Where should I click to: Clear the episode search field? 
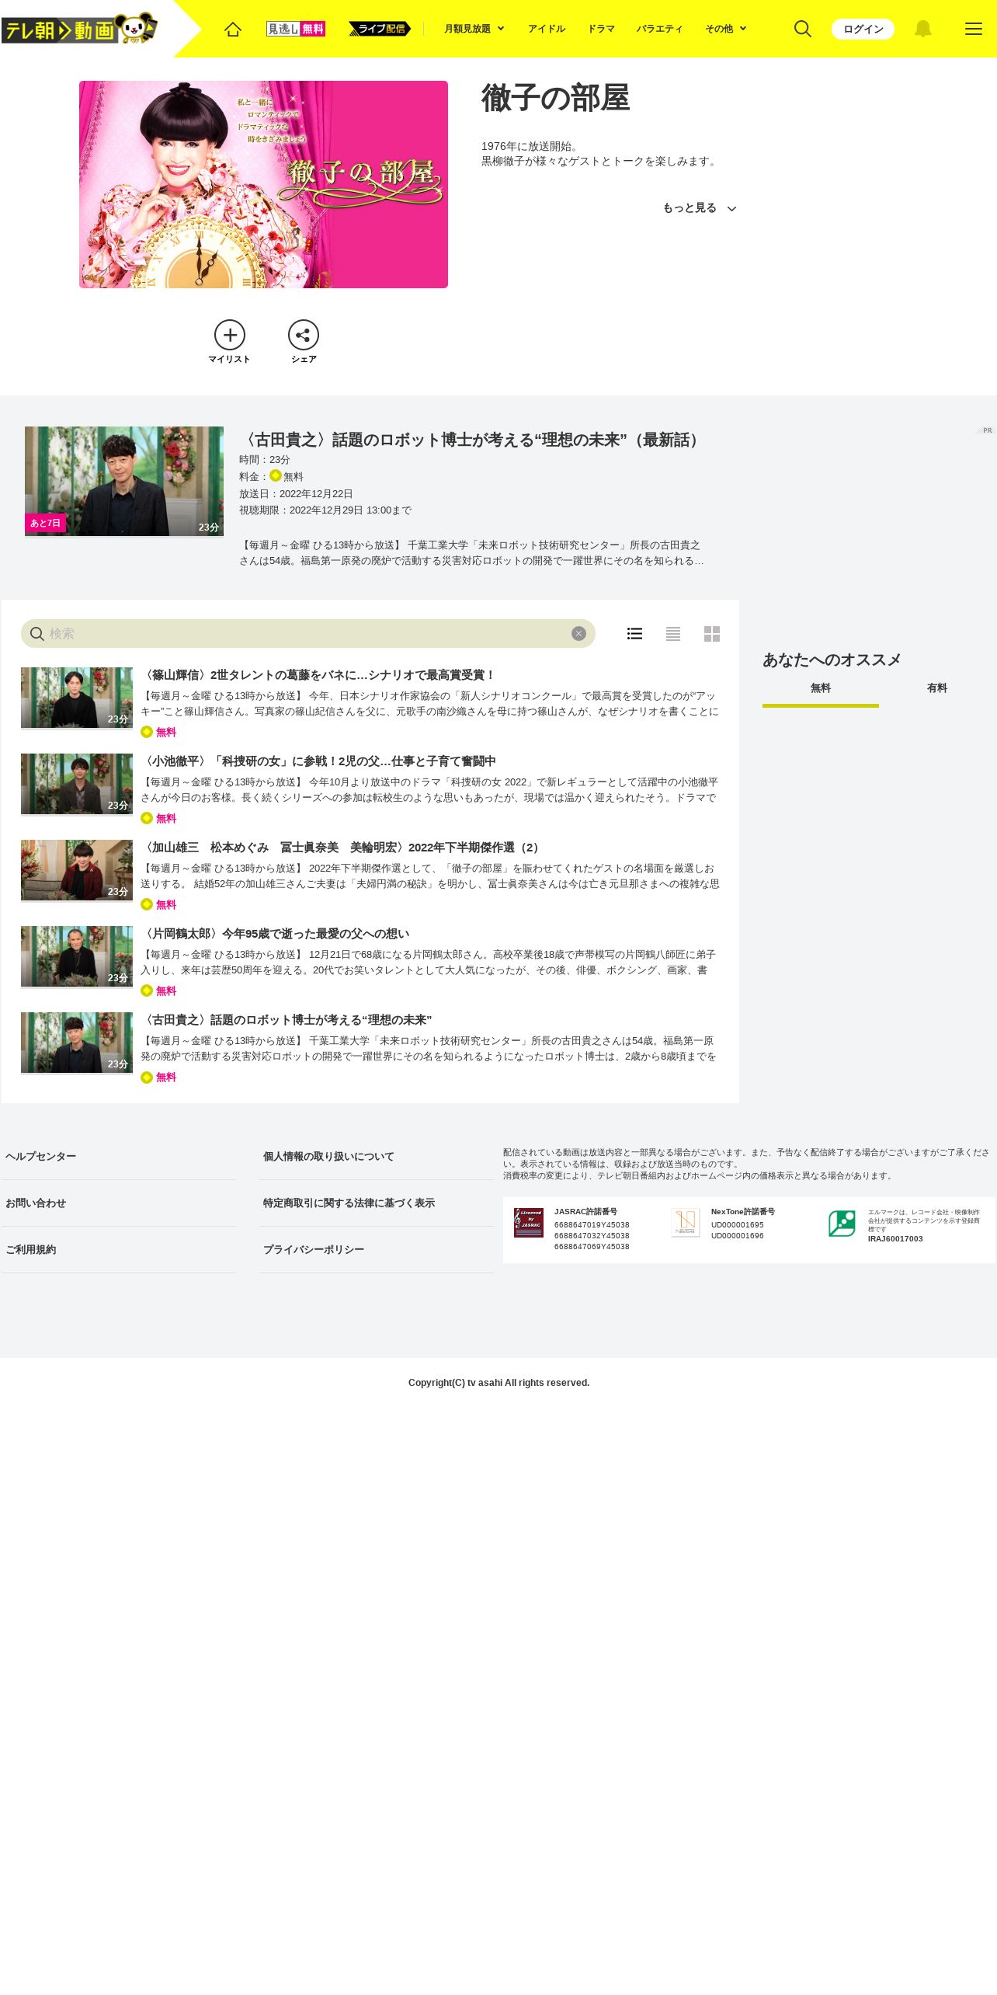pyautogui.click(x=578, y=633)
